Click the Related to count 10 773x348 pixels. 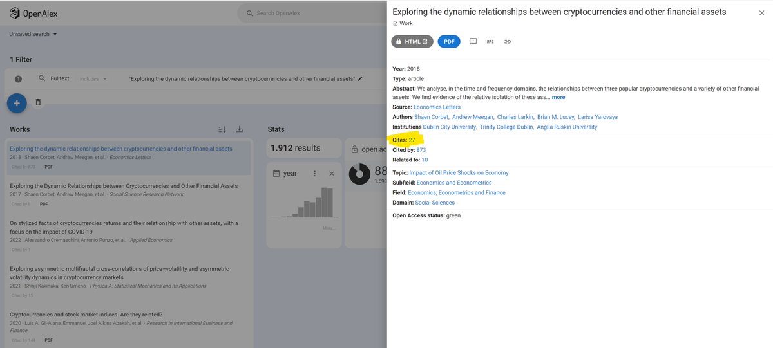tap(425, 160)
